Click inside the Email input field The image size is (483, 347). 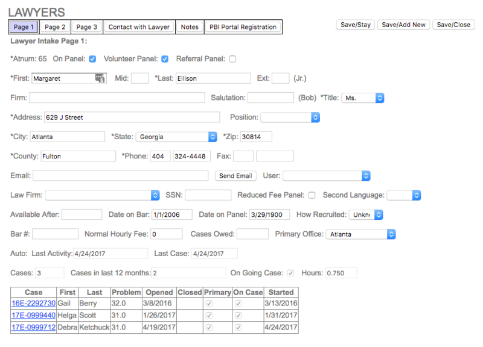click(121, 176)
